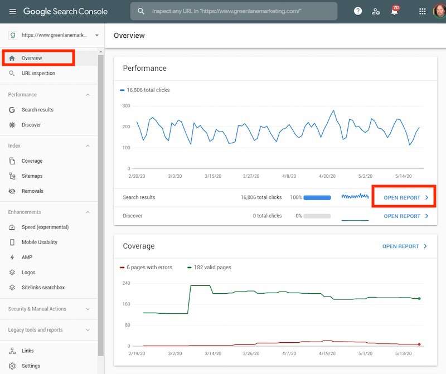
Task: Go to Removals
Action: [x=49, y=191]
